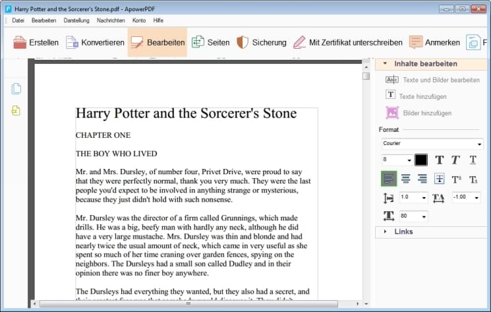The height and width of the screenshot is (312, 491).
Task: Click the horizontal scrollbar thumb
Action: pyautogui.click(x=188, y=303)
